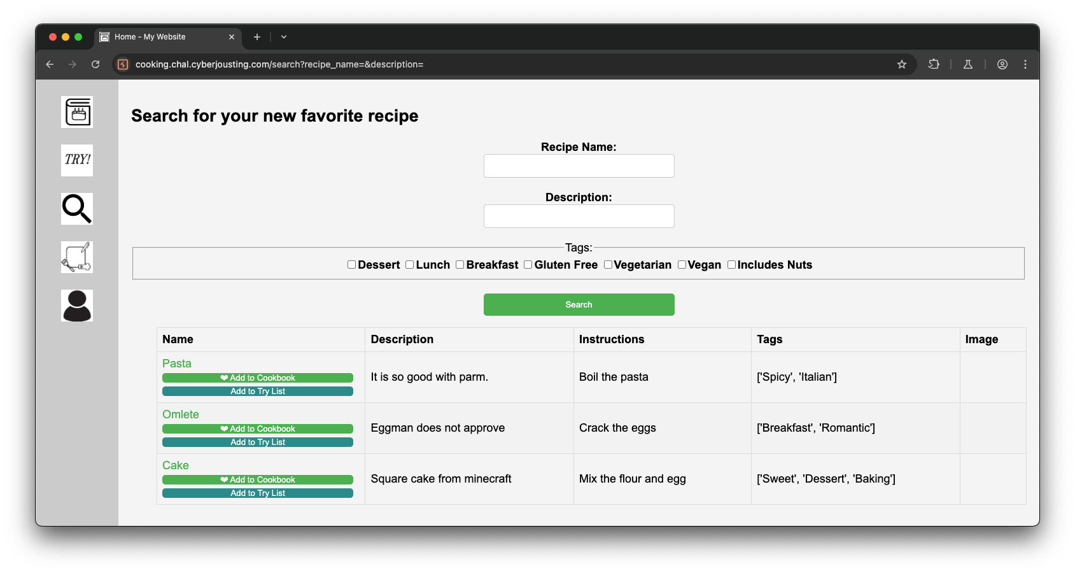Viewport: 1075px width, 573px height.
Task: Open the browser extensions puzzle icon
Action: [x=934, y=64]
